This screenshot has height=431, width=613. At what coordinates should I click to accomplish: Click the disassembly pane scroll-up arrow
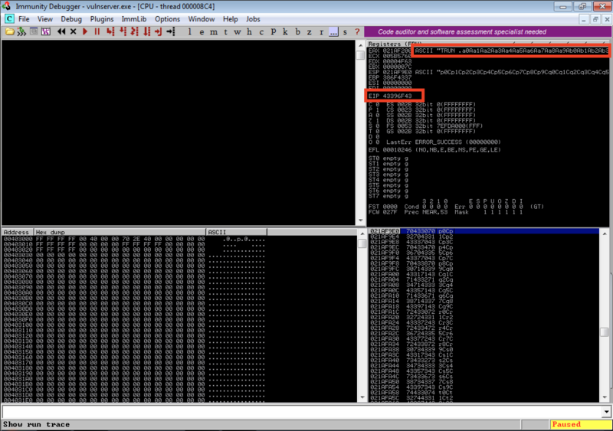pos(361,45)
